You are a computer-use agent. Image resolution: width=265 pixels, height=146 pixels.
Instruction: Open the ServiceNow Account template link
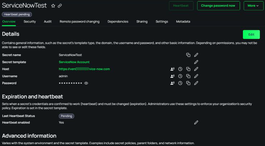click(x=74, y=62)
